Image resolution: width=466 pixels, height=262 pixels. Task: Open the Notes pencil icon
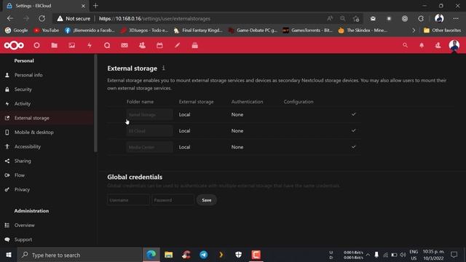tap(177, 45)
